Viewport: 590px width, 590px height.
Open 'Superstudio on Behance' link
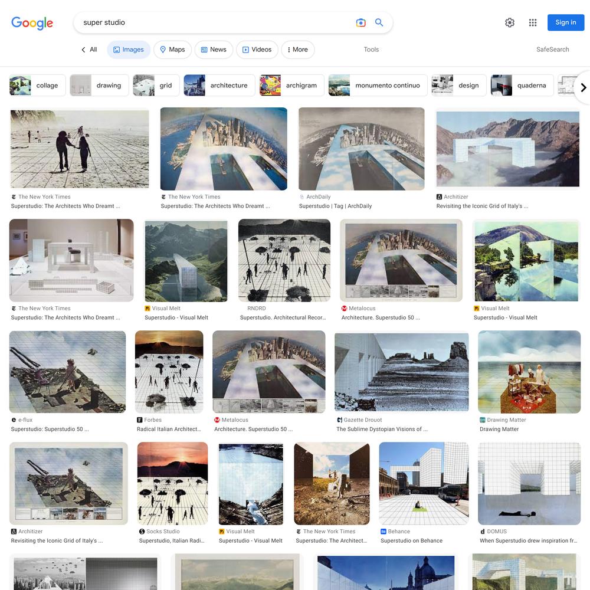click(x=411, y=540)
